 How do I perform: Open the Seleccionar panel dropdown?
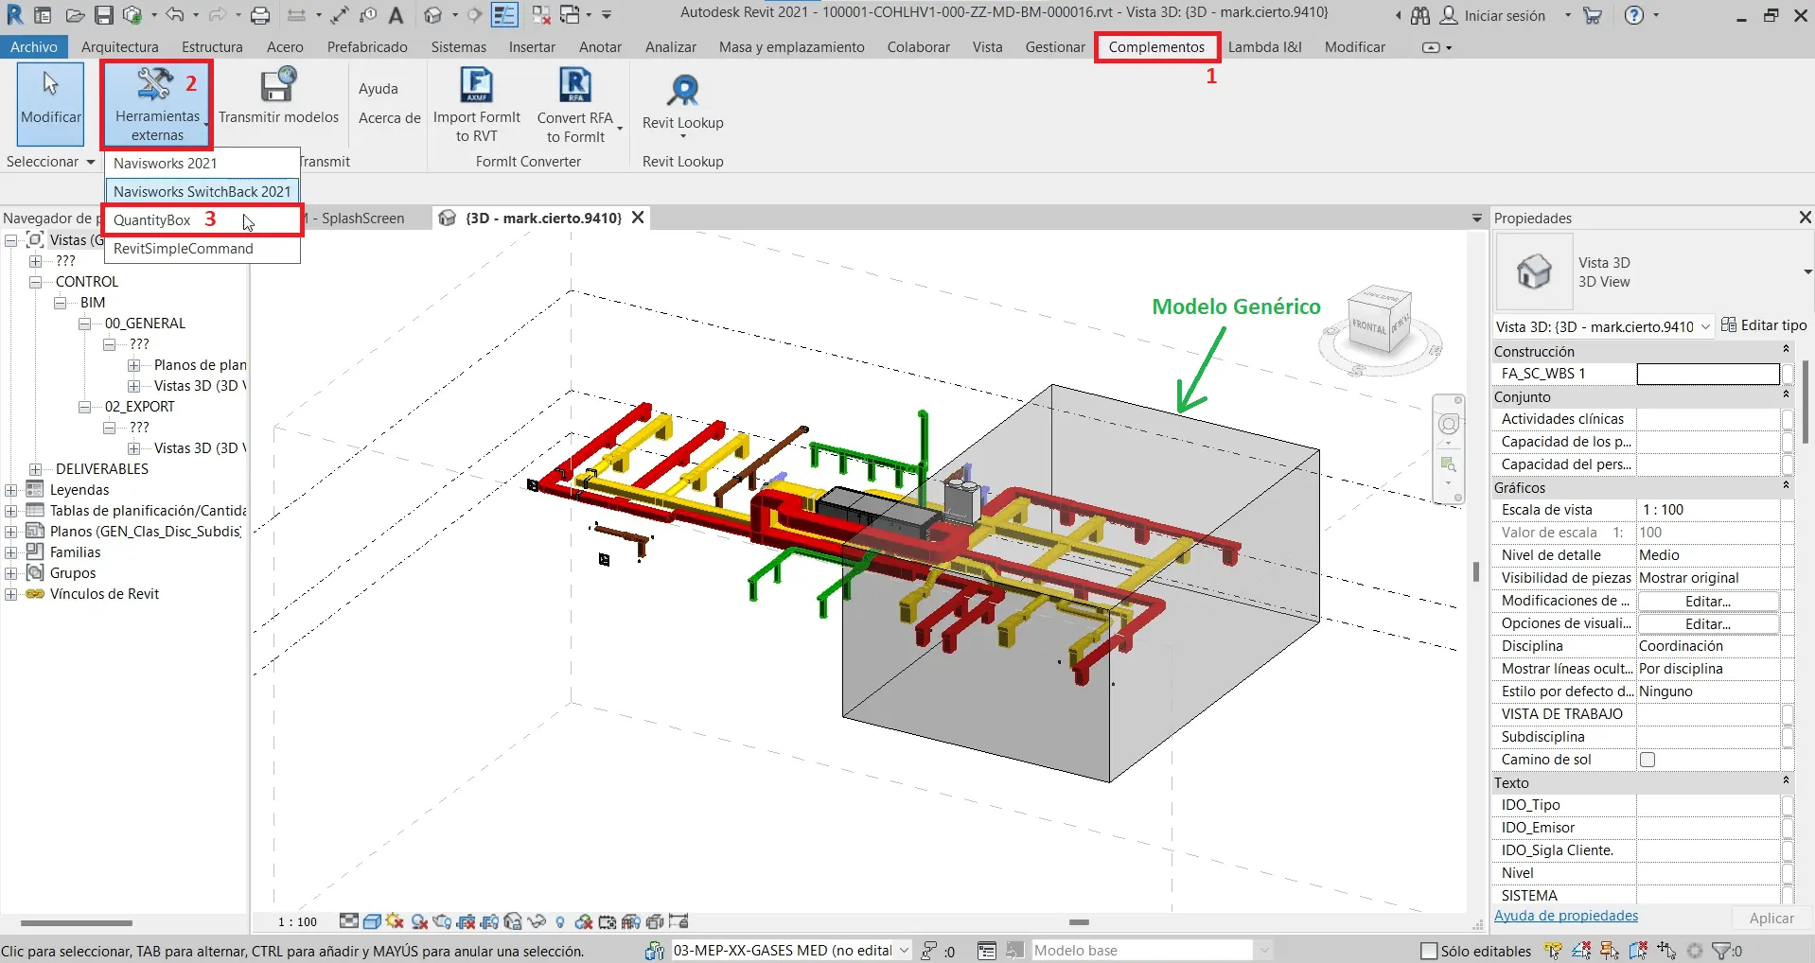tap(51, 162)
